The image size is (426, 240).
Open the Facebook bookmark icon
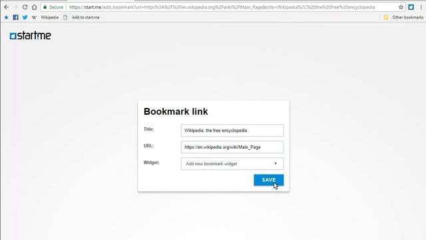click(x=16, y=17)
